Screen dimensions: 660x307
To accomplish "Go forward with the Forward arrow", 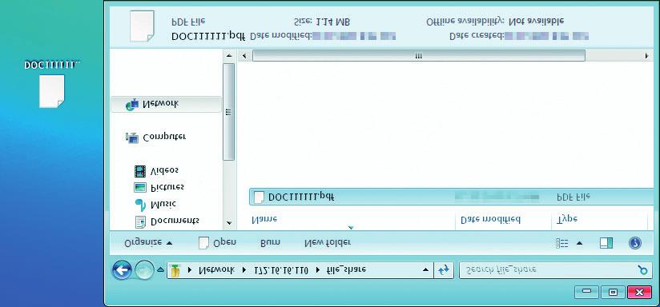I will (x=144, y=270).
